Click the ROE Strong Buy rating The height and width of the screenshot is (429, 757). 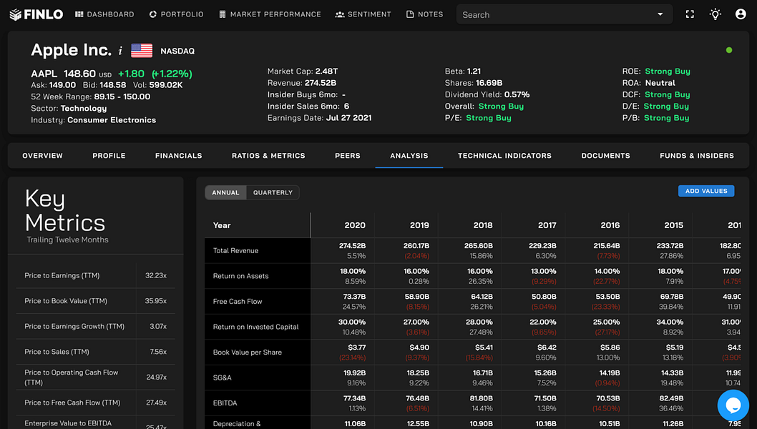667,71
